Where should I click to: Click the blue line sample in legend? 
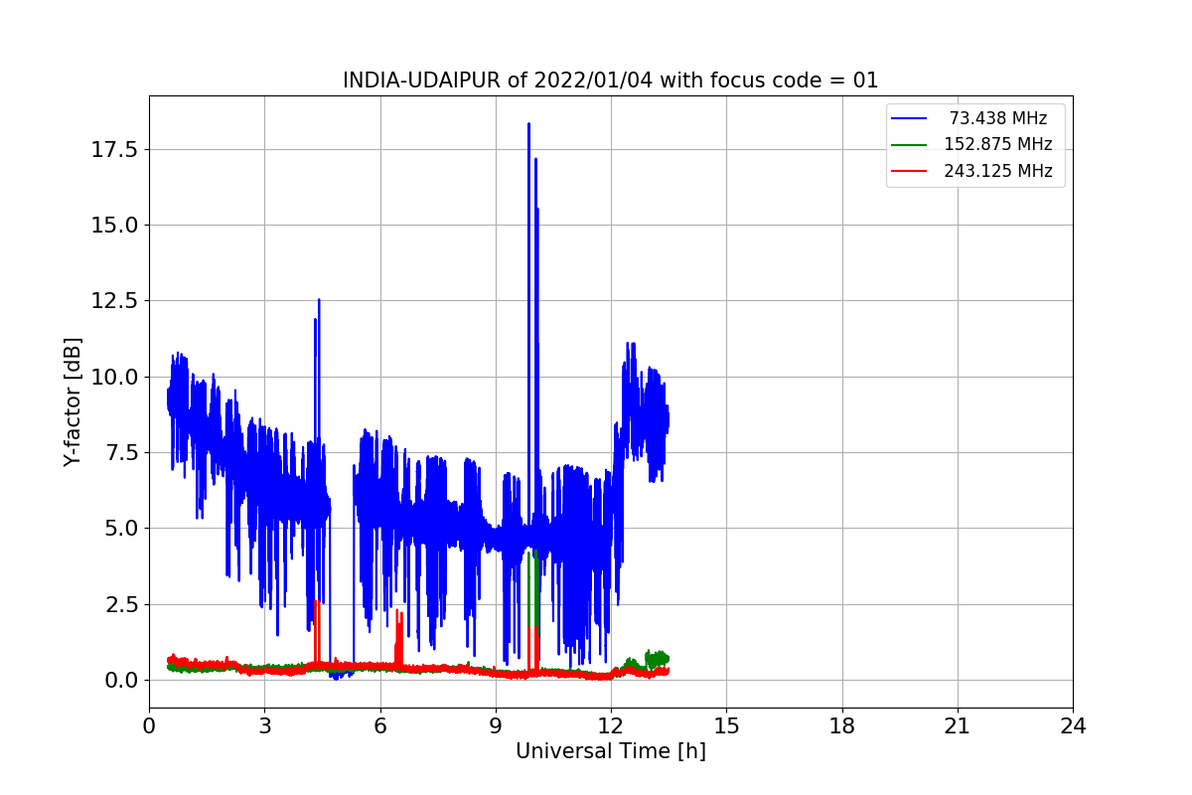[909, 118]
